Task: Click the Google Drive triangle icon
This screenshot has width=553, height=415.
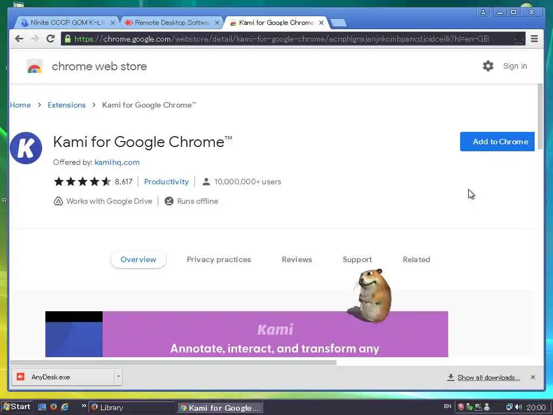Action: click(58, 201)
